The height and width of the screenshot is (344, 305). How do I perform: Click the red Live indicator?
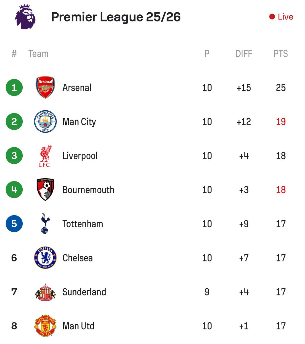click(281, 17)
